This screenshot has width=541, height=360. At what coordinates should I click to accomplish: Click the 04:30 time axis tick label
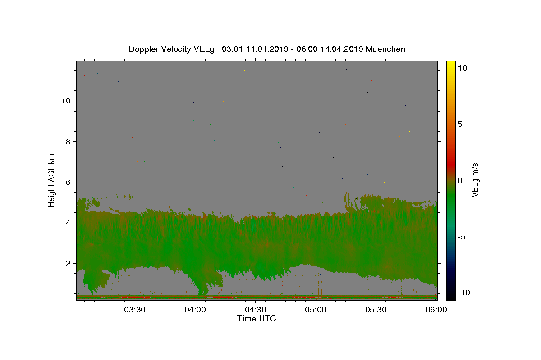[x=255, y=310]
